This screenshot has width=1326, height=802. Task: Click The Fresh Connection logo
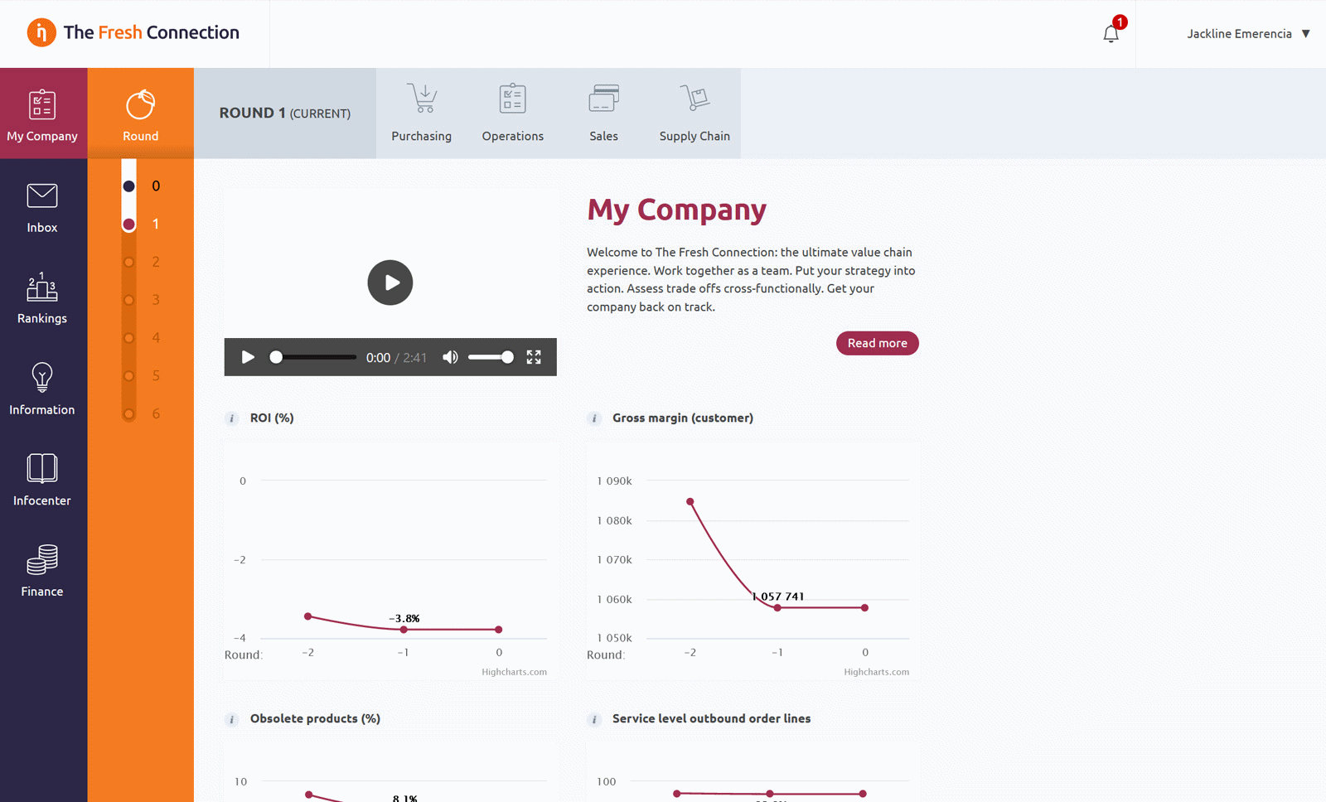[133, 33]
